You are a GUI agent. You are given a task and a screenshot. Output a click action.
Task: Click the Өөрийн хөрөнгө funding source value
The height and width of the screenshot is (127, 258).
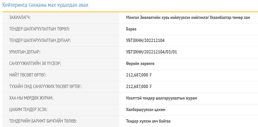pos(140,64)
